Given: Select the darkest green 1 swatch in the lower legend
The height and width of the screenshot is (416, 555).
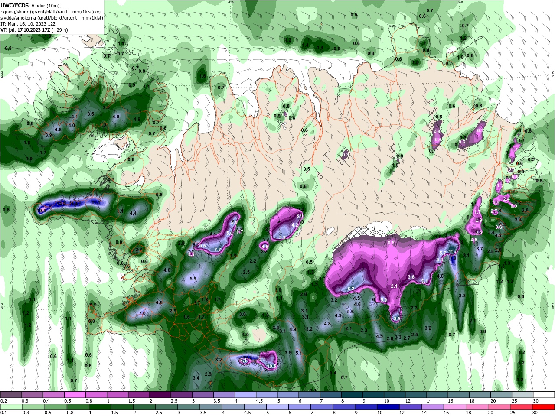Looking at the screenshot, I should pyautogui.click(x=101, y=407).
